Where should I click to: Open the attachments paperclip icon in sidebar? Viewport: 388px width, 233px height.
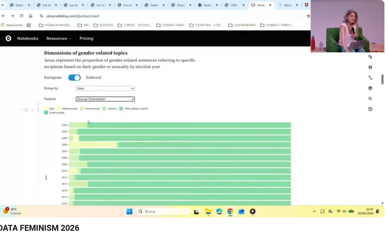click(x=370, y=57)
